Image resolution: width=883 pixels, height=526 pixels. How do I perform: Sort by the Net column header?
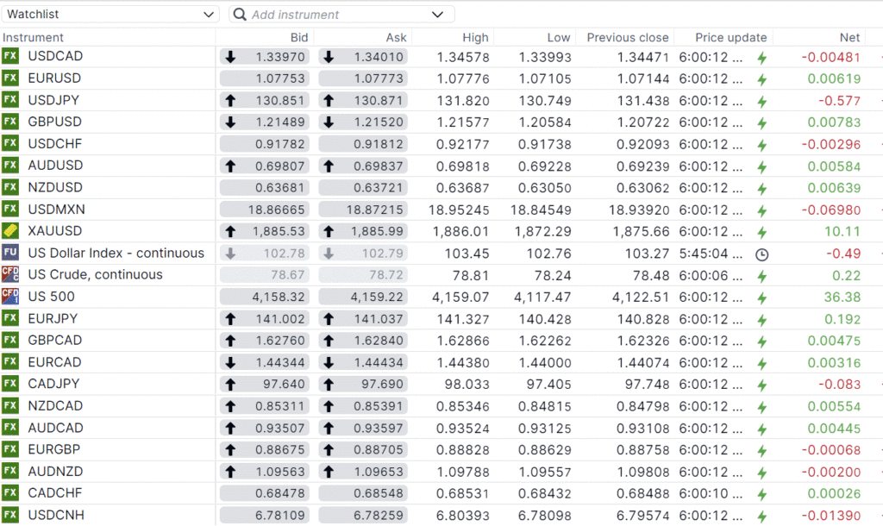[849, 37]
